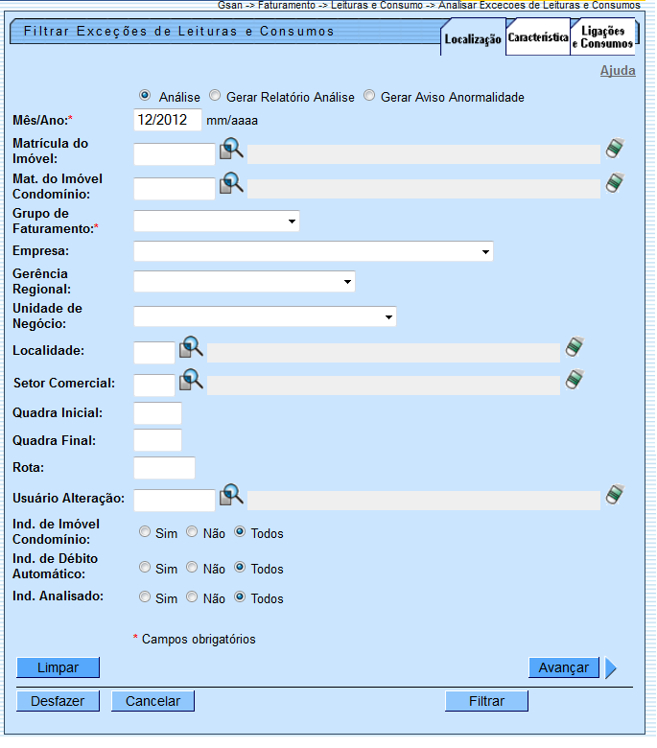This screenshot has width=657, height=748.
Task: Clear Mat. do Imóvel Condomínio with eraser
Action: (x=615, y=183)
